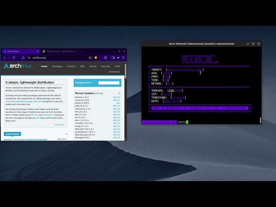Open the Download navigation item

(114, 72)
